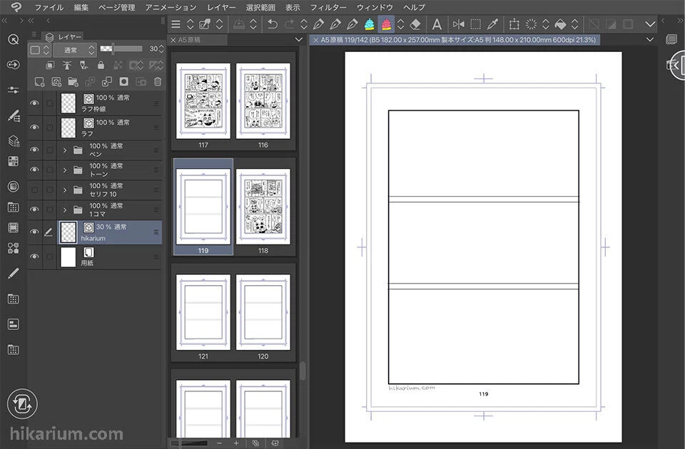The height and width of the screenshot is (449, 685).
Task: Select the rectangular selection marquee tool
Action: (475, 24)
